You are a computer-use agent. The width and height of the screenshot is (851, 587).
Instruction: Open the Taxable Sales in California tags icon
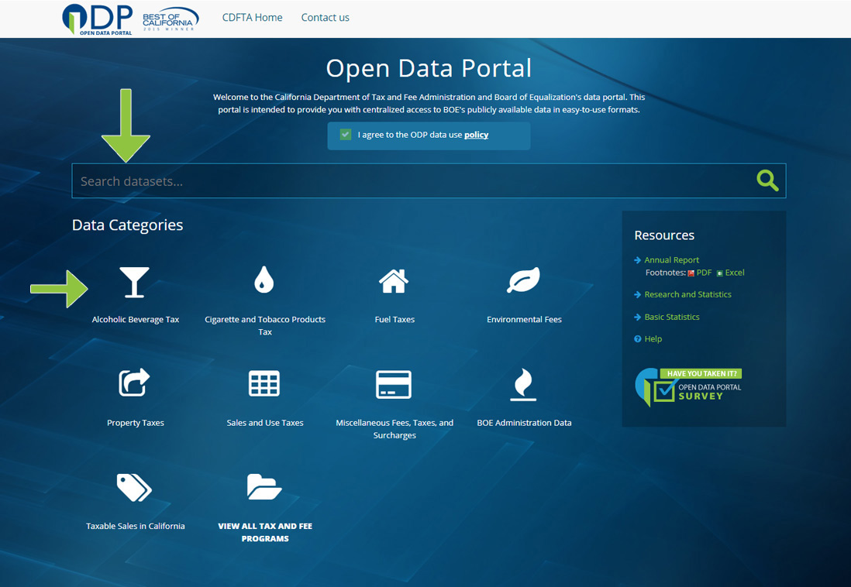[134, 487]
